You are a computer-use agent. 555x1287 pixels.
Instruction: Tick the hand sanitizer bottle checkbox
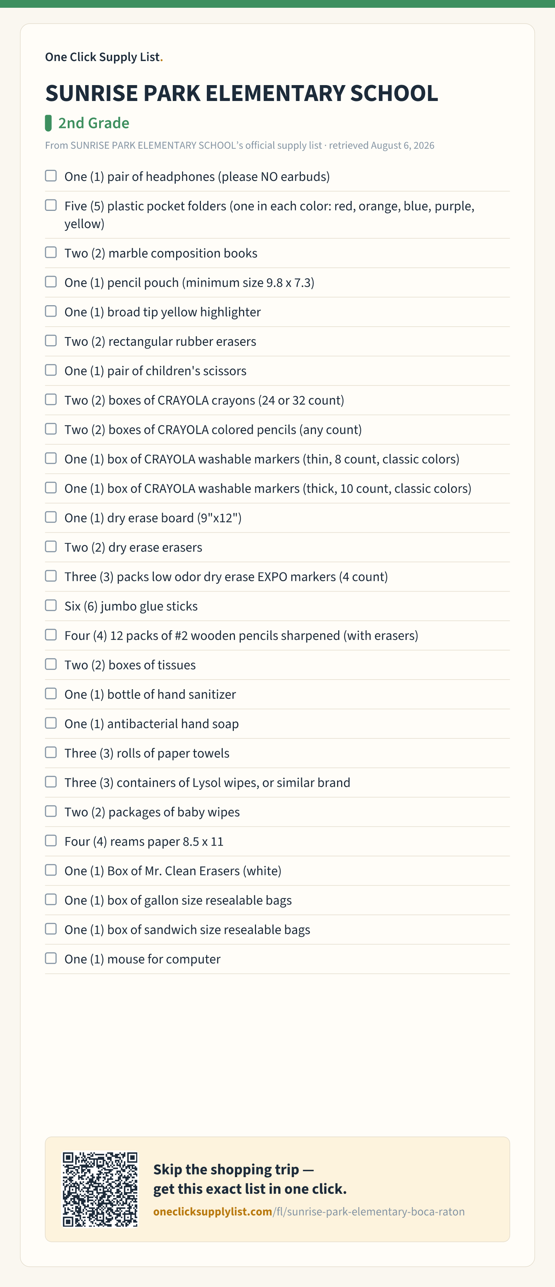point(51,694)
